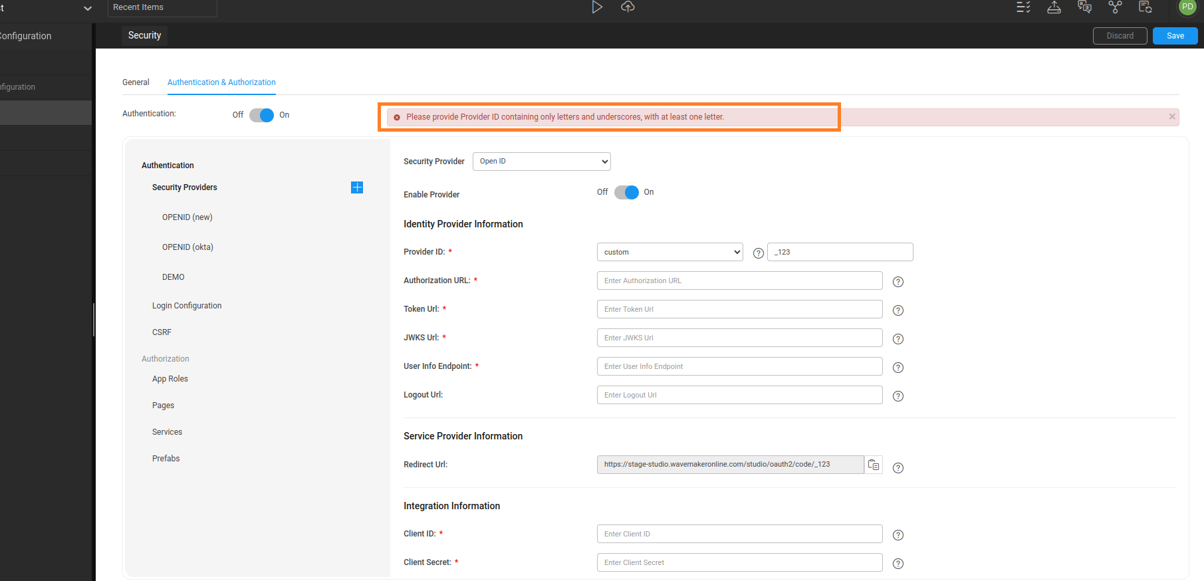This screenshot has height=581, width=1204.
Task: Click the Preview (play) icon
Action: [x=597, y=7]
